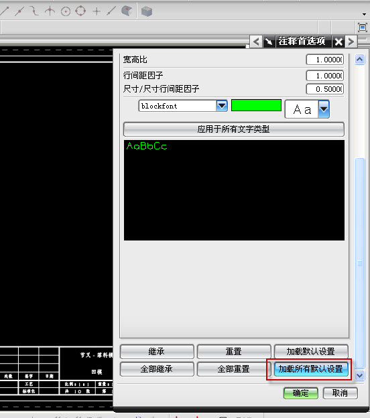Open toolbar options small black arrow
Screen dimensions: 370x418
point(364,14)
